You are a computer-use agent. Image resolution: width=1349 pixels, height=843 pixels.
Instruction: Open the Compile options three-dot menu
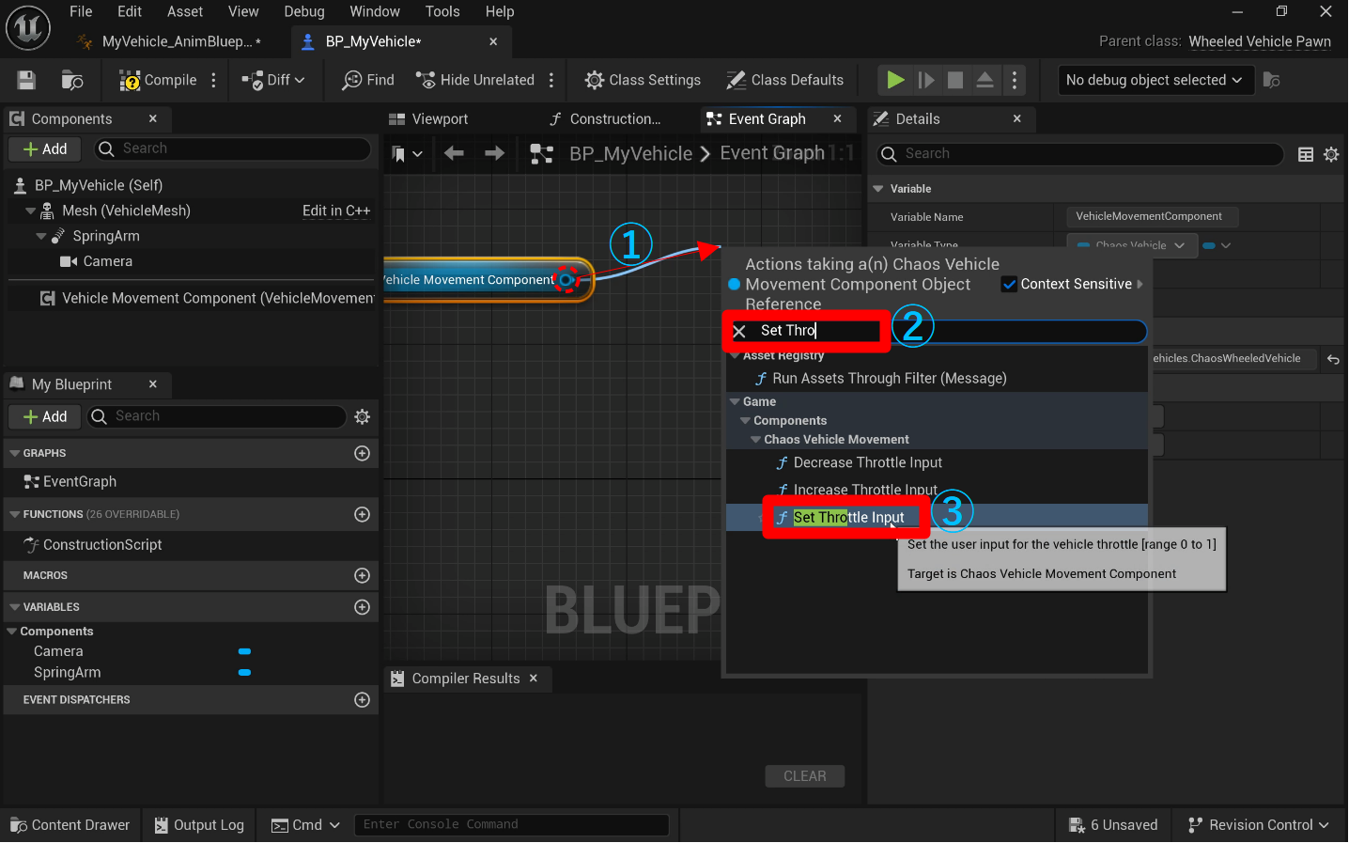click(214, 80)
